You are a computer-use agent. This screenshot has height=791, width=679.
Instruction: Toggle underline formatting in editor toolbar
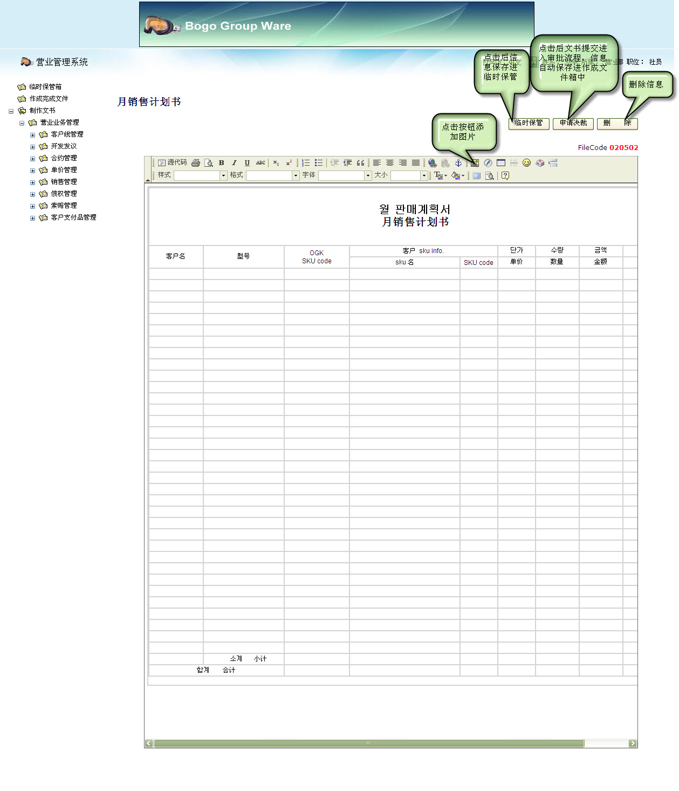point(247,163)
